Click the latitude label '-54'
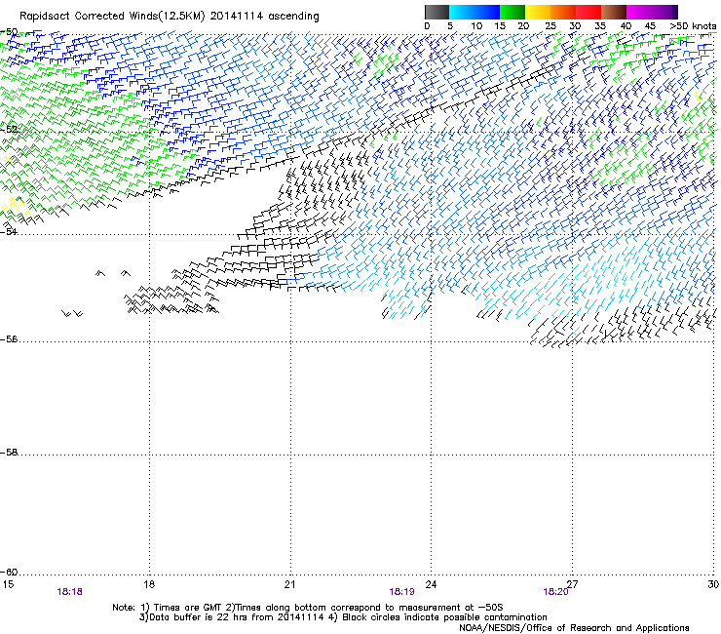Viewport: 721px width, 634px height. coord(9,232)
